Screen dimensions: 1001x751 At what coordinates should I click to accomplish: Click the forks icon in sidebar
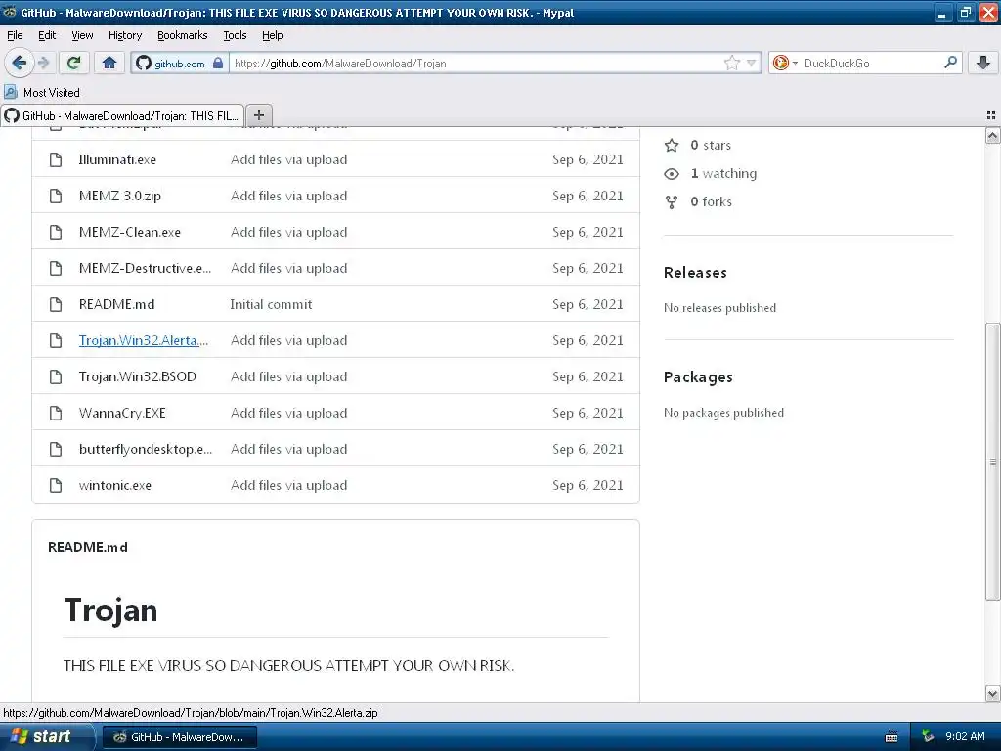point(672,201)
